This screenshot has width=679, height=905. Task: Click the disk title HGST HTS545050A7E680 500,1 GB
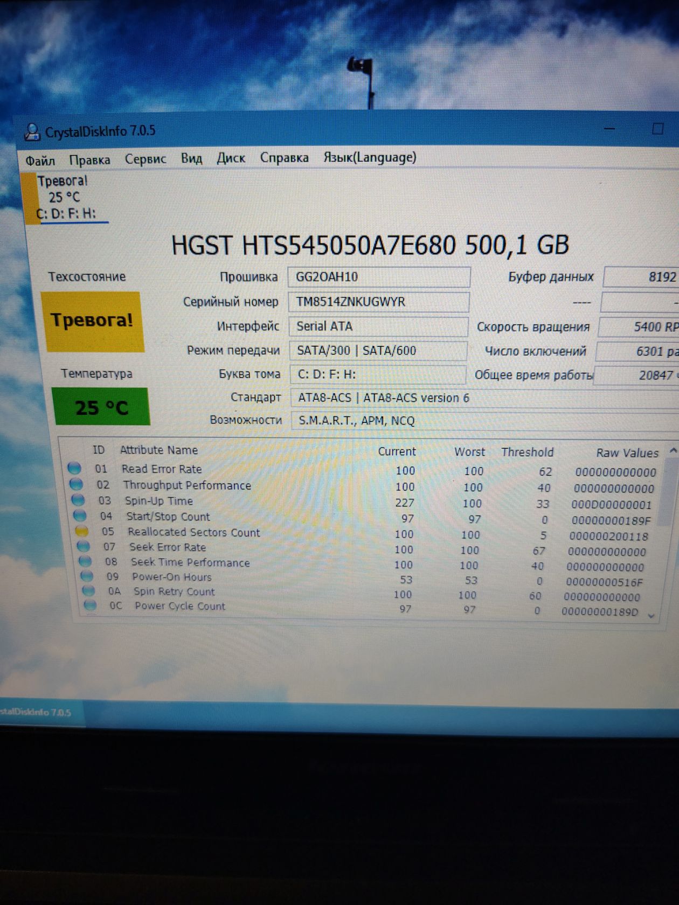click(x=370, y=245)
